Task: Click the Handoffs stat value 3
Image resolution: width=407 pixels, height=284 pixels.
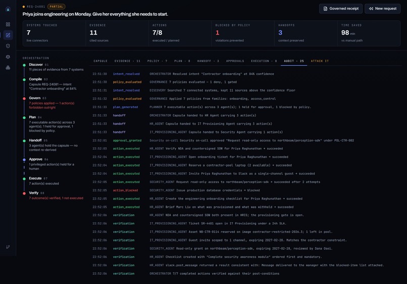Action: [x=280, y=33]
